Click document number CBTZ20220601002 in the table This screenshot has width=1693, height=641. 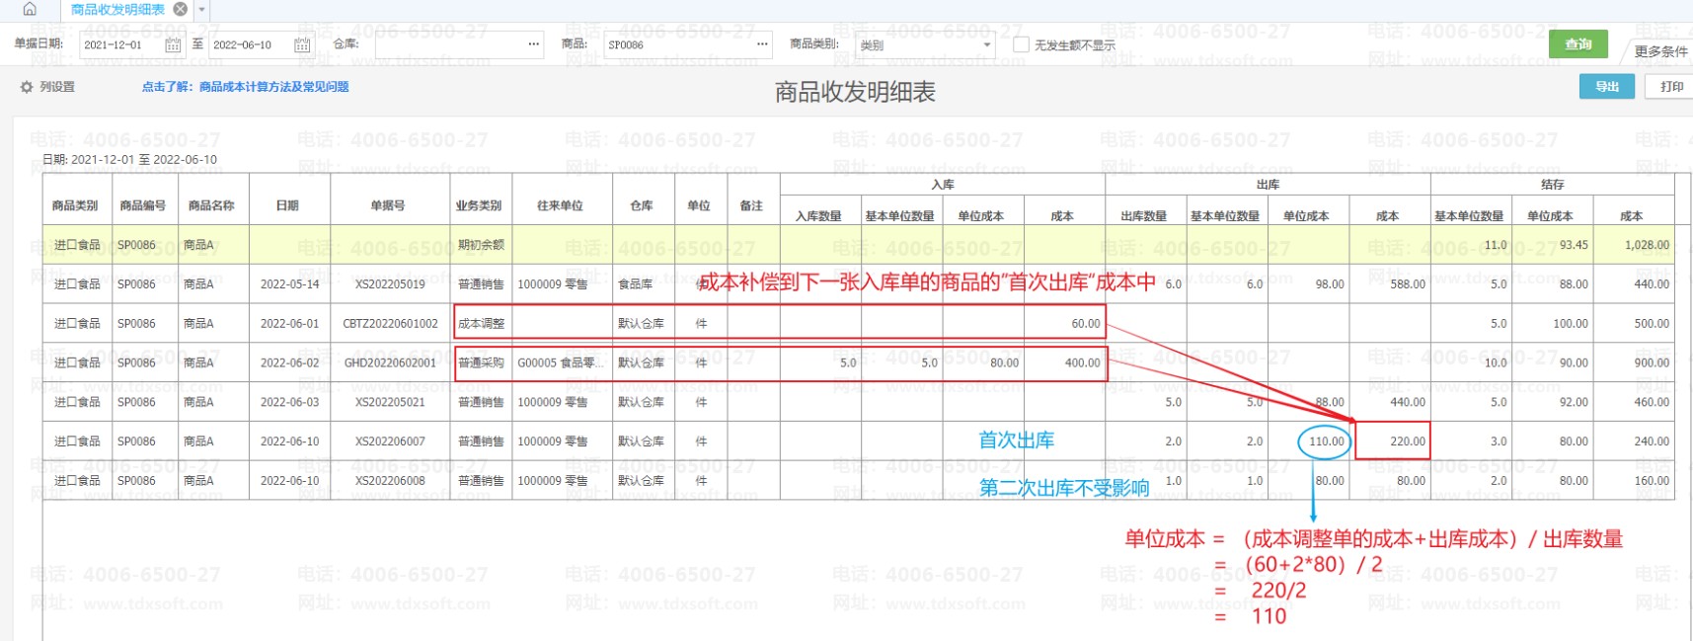[x=390, y=324]
